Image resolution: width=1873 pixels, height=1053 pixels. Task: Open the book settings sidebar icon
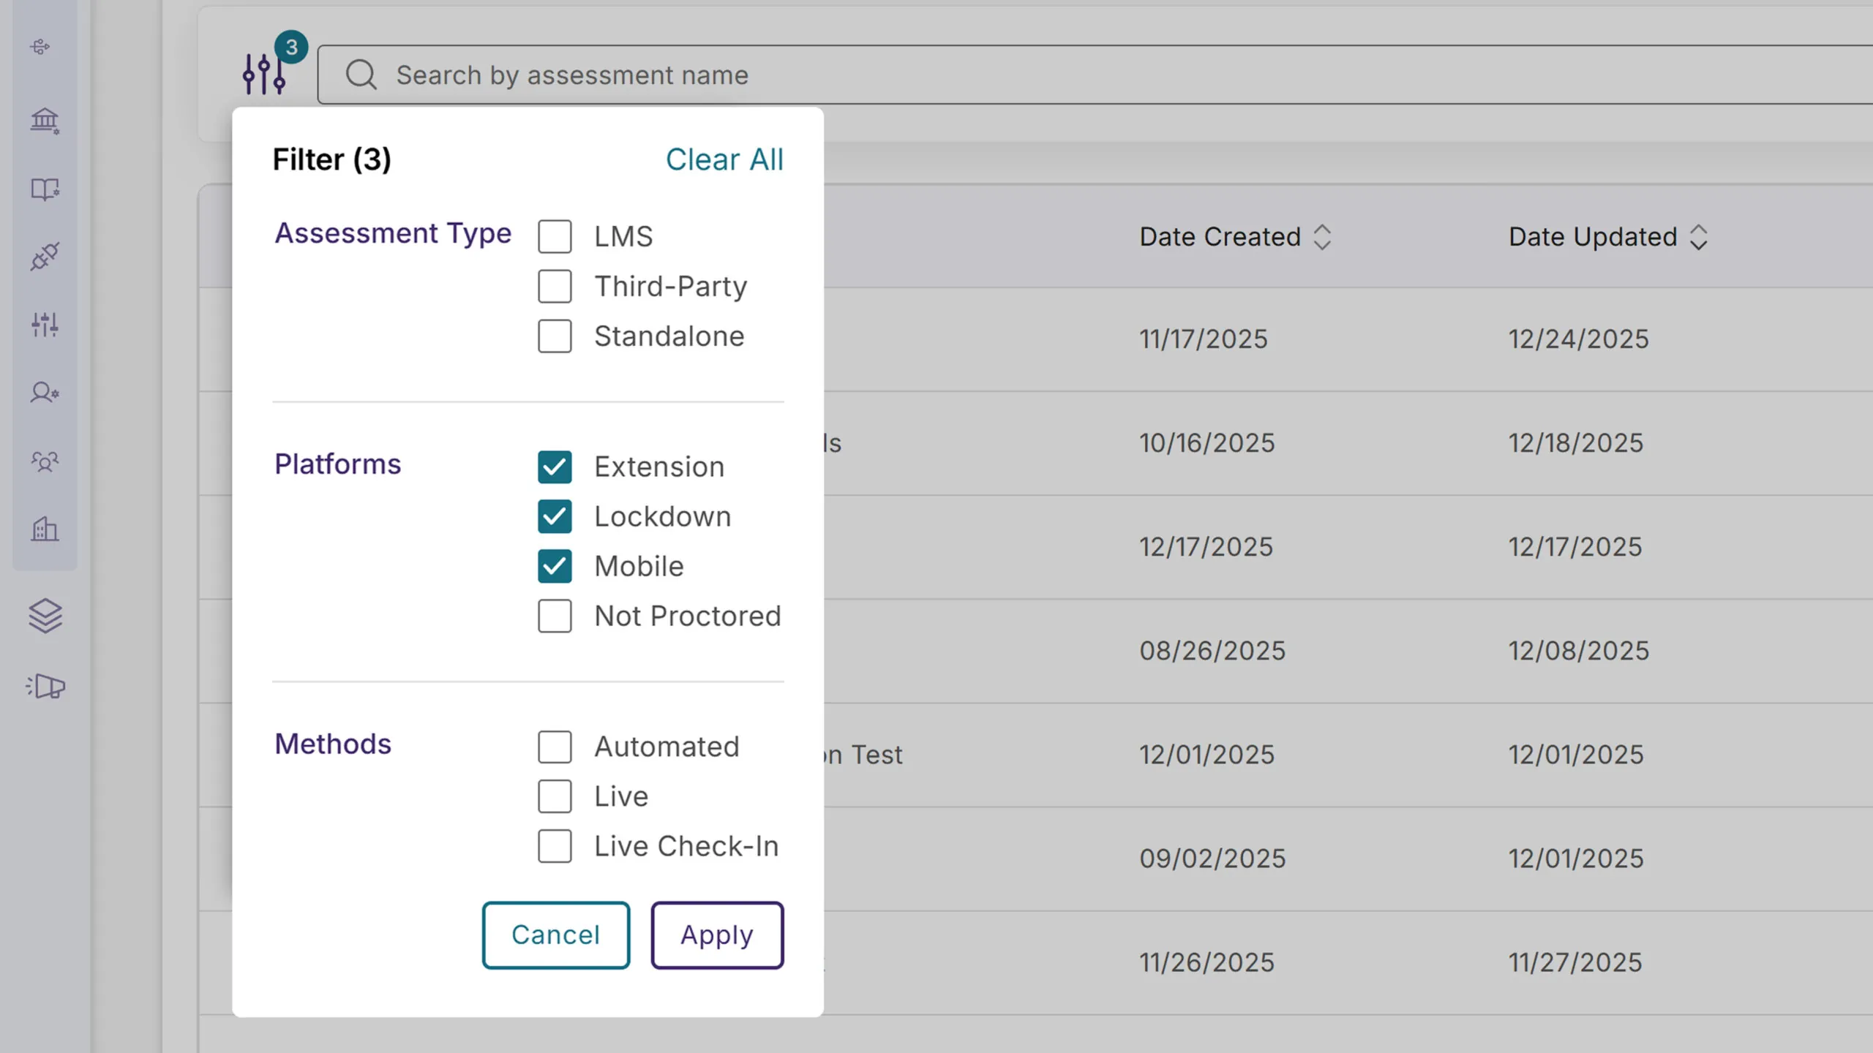pos(45,189)
